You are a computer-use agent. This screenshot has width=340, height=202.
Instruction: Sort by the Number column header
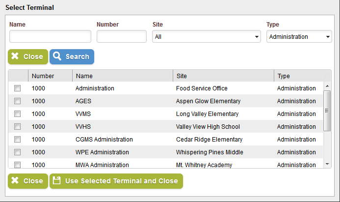(x=51, y=76)
